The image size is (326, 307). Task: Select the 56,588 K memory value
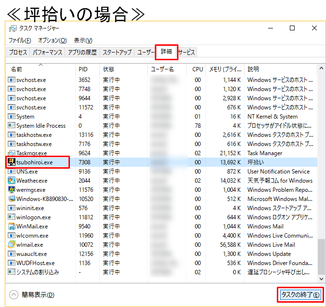(x=231, y=244)
